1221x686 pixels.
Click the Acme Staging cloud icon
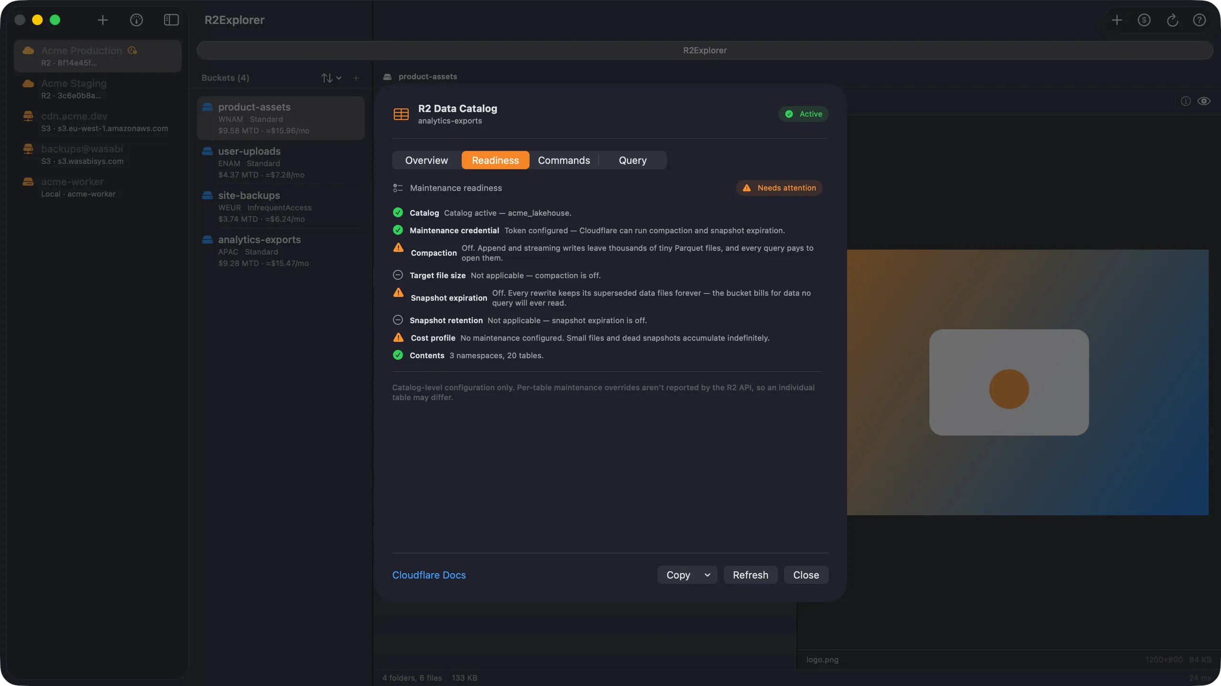pos(28,83)
